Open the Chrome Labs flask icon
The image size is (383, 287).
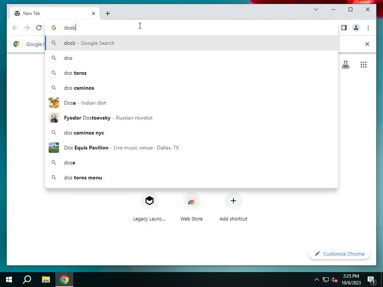point(346,65)
